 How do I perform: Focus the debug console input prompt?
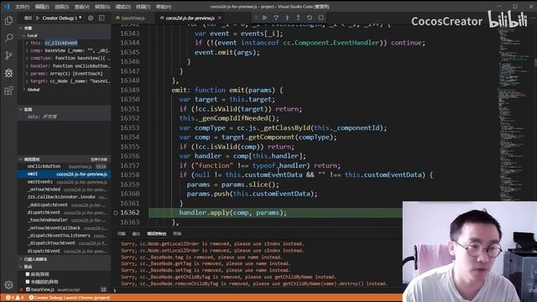coord(257,290)
